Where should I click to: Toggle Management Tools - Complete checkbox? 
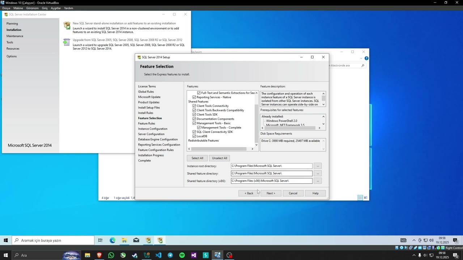pyautogui.click(x=199, y=127)
